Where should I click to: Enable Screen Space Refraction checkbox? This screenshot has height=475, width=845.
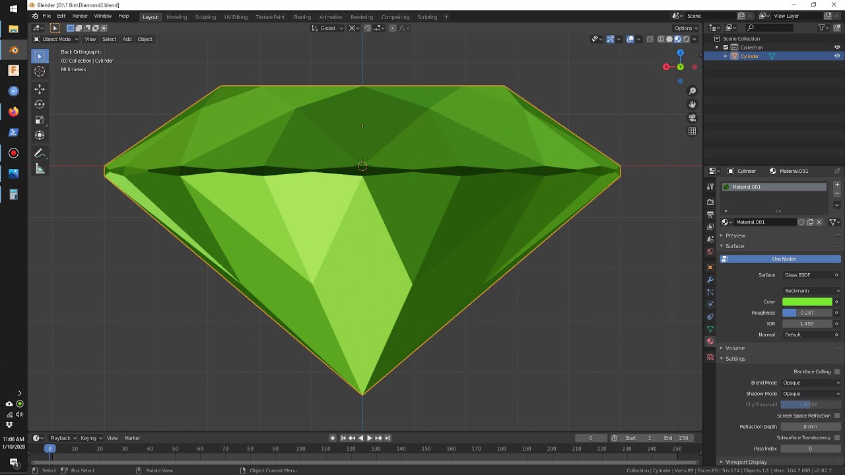coord(837,416)
